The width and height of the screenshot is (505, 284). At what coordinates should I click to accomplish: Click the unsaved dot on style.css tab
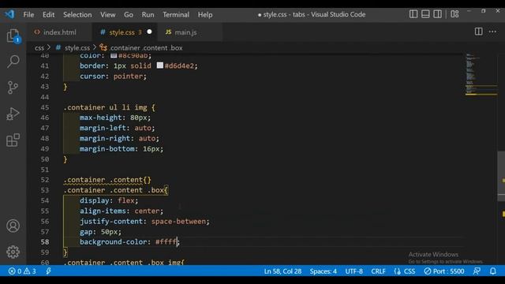(x=149, y=32)
